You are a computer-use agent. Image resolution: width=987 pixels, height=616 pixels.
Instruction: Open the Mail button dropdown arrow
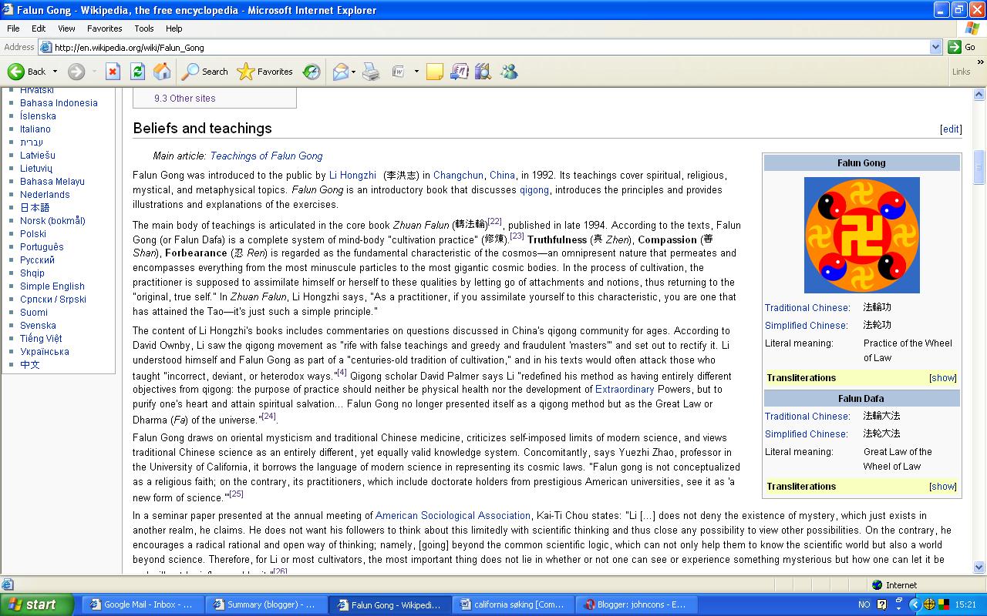[353, 72]
